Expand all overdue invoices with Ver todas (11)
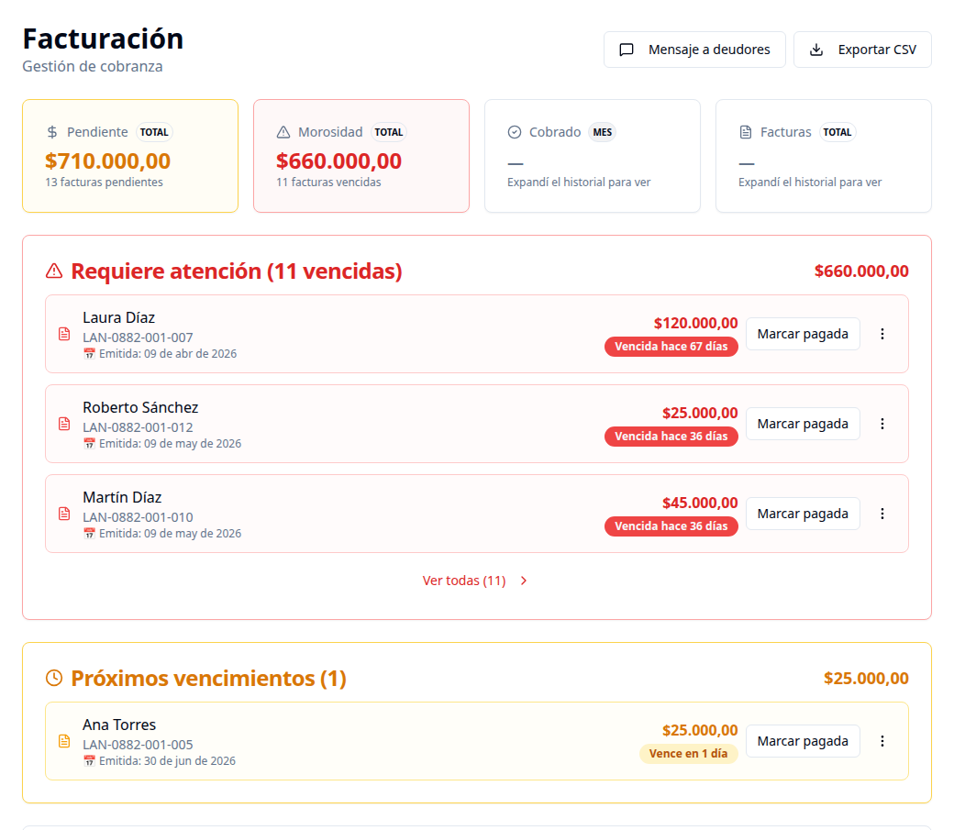The image size is (954, 830). pyautogui.click(x=475, y=581)
